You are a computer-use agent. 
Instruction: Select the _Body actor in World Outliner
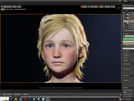[x=132, y=13]
